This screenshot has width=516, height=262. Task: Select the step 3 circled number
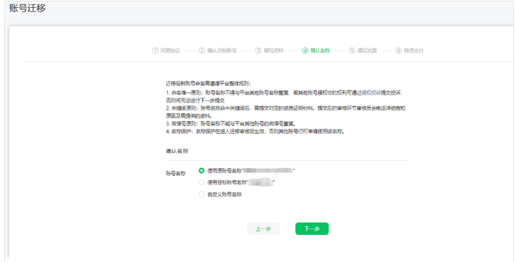[x=258, y=51]
